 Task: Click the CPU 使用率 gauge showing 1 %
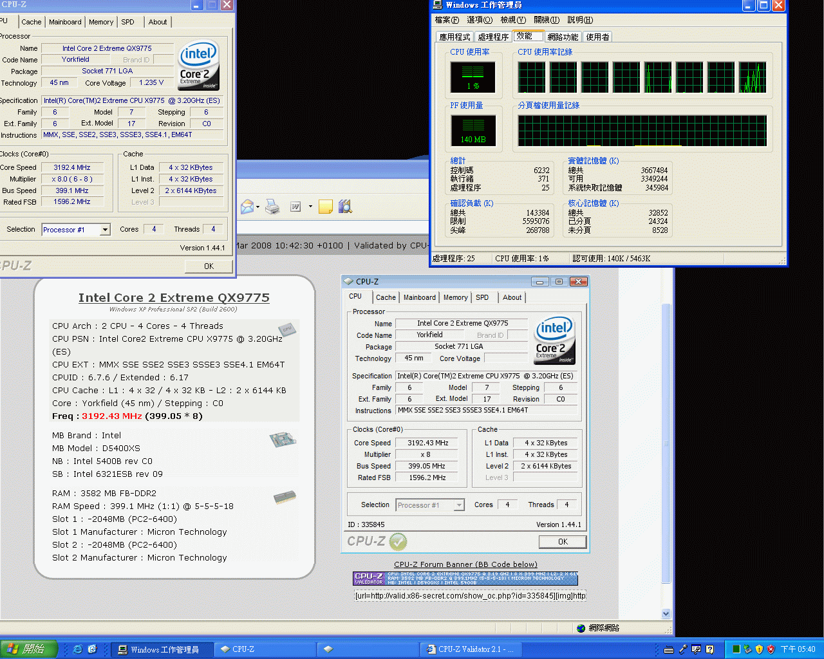click(x=473, y=77)
